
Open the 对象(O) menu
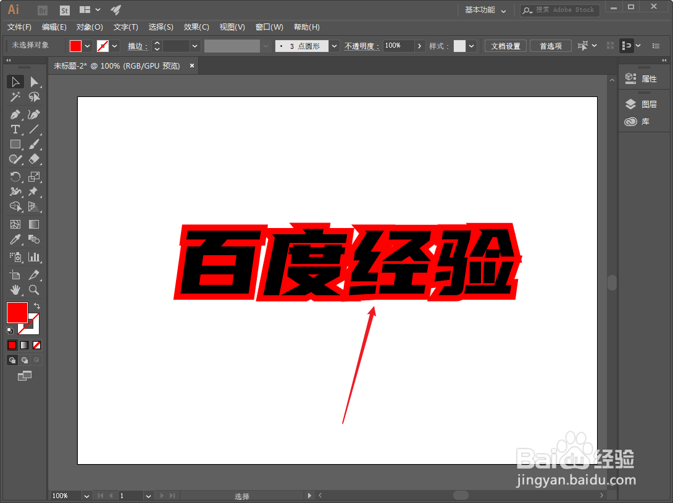[90, 27]
